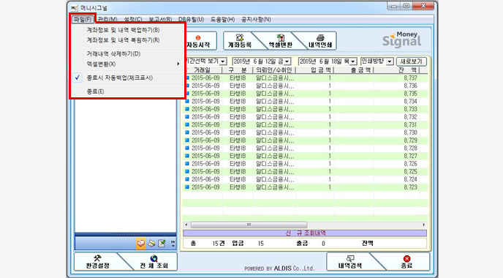Click the red 종료 exit icon
Image resolution: width=503 pixels, height=278 pixels.
406,259
